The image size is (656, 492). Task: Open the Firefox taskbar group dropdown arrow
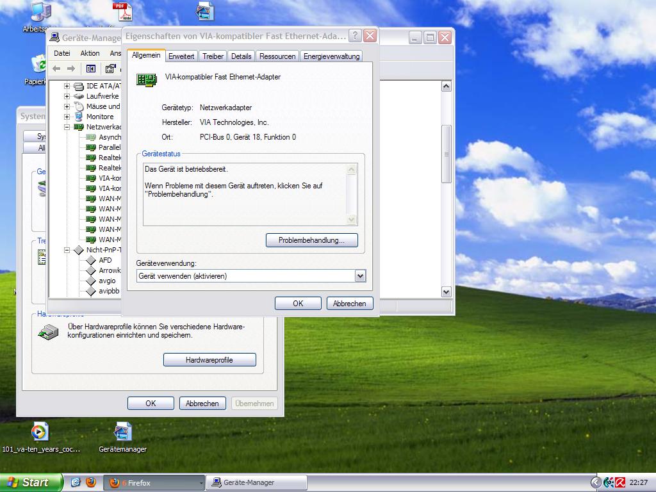(201, 483)
